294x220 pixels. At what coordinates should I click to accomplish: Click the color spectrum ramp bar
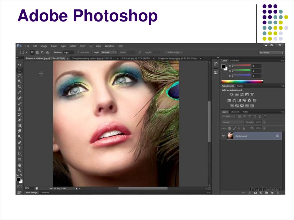tap(242, 81)
